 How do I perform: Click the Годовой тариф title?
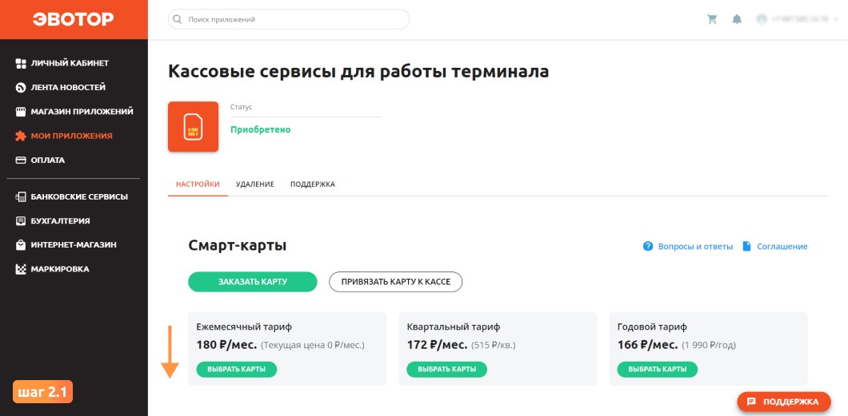point(652,327)
